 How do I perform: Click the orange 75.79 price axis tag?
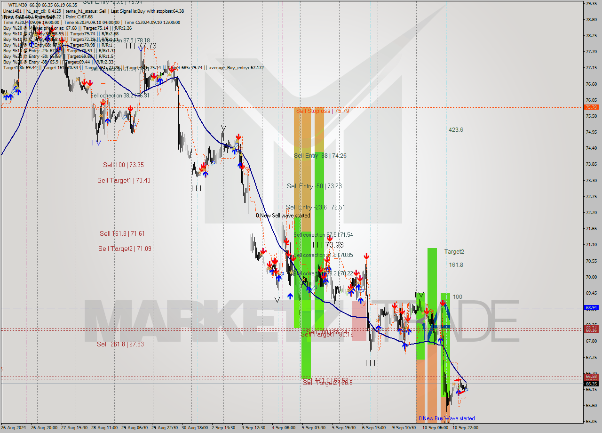[591, 107]
